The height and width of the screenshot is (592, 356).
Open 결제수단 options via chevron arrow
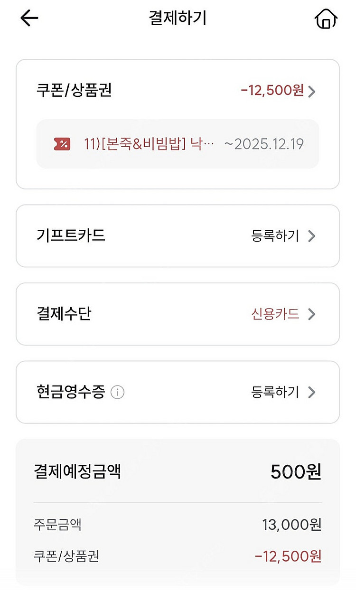(x=311, y=314)
